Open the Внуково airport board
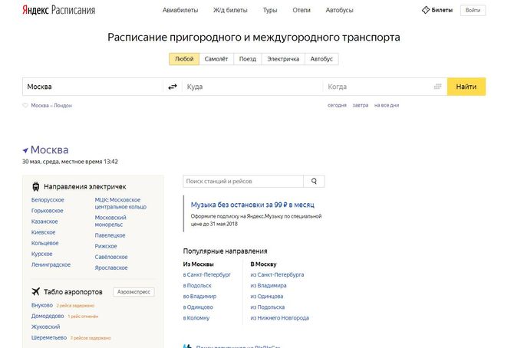This screenshot has height=348, width=514. click(x=42, y=305)
